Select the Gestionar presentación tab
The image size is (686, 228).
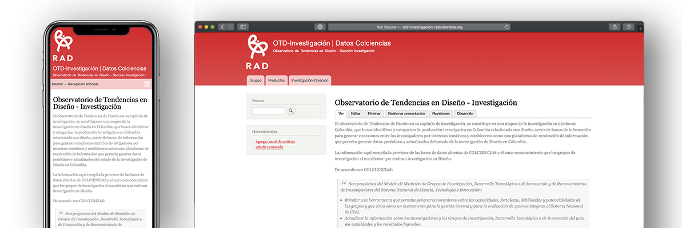click(x=406, y=113)
